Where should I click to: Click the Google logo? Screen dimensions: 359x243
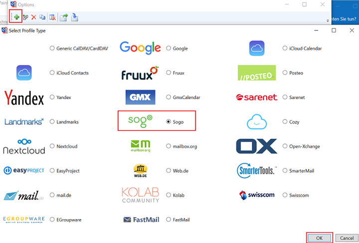140,48
